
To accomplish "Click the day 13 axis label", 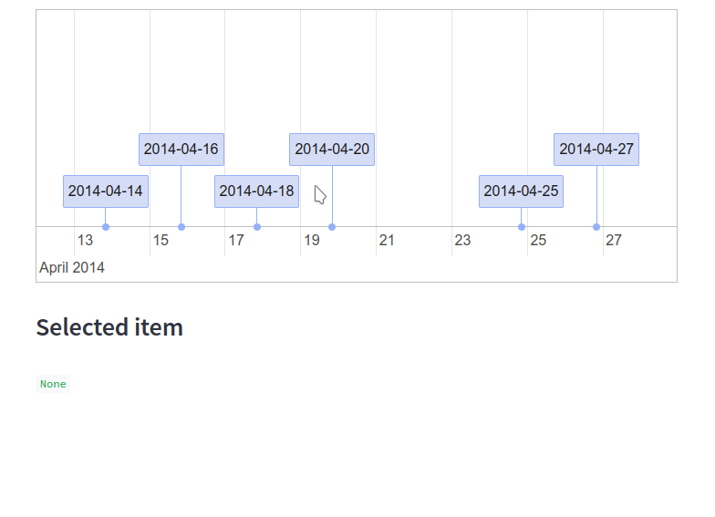I will tap(85, 241).
